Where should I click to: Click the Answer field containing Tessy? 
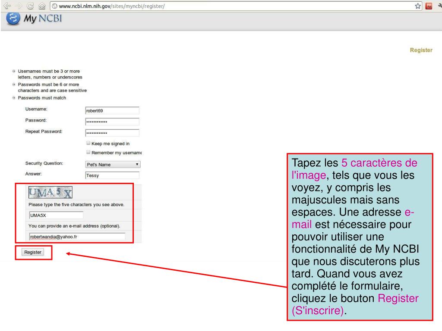point(112,175)
